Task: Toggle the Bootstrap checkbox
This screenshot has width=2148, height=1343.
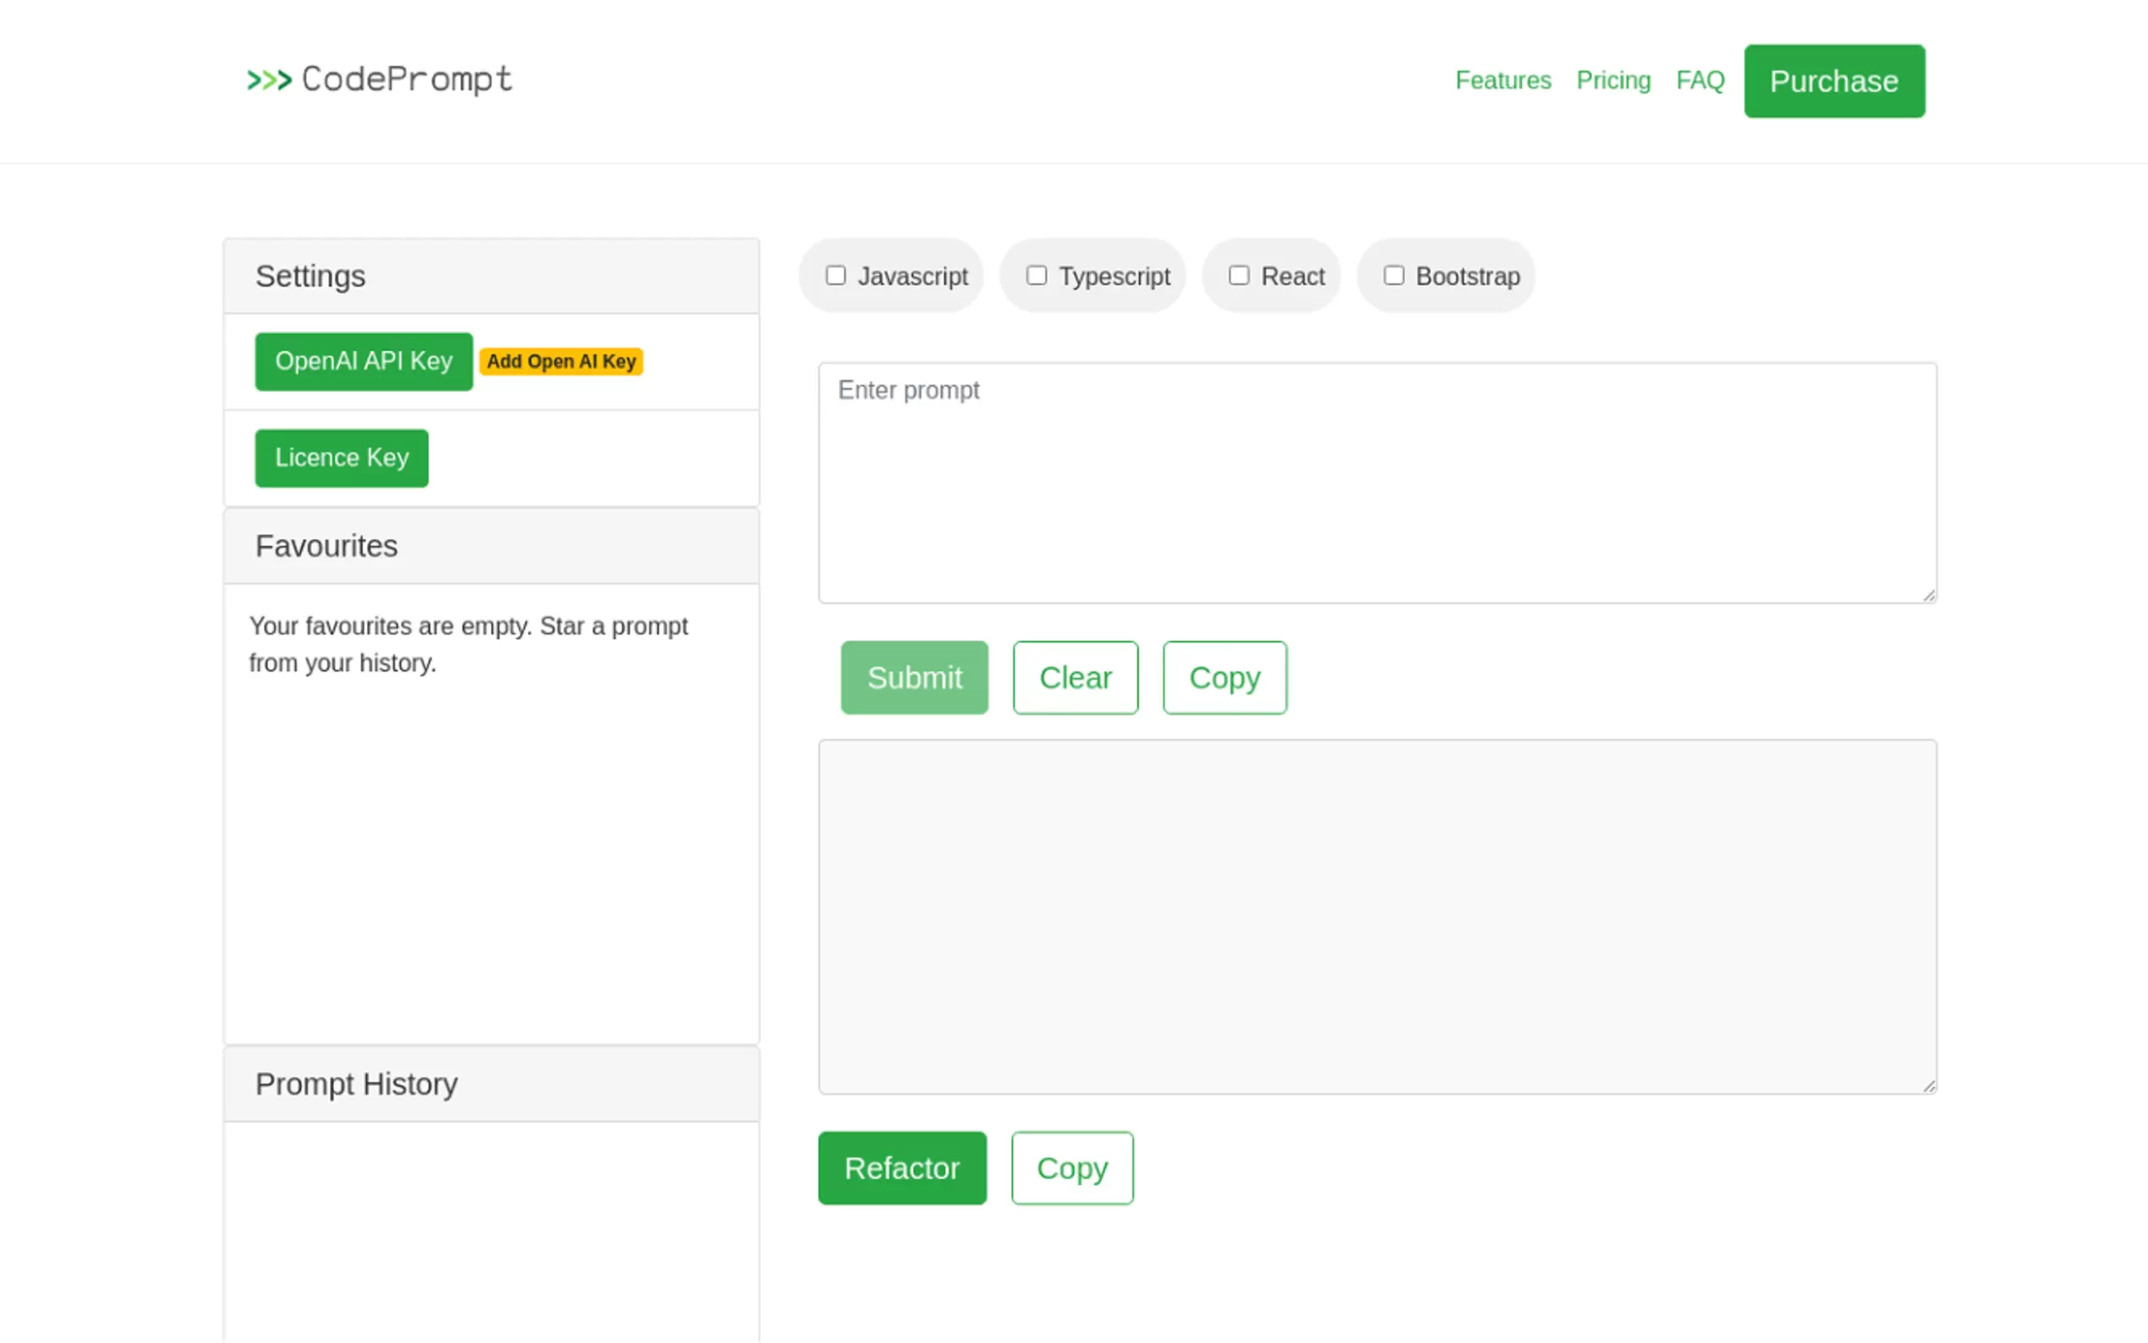Action: (1393, 276)
